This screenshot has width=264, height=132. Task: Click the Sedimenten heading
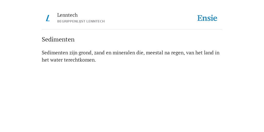(58, 39)
